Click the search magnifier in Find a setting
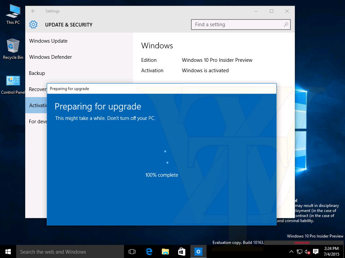Viewport: 345px width, 258px height. tap(286, 25)
